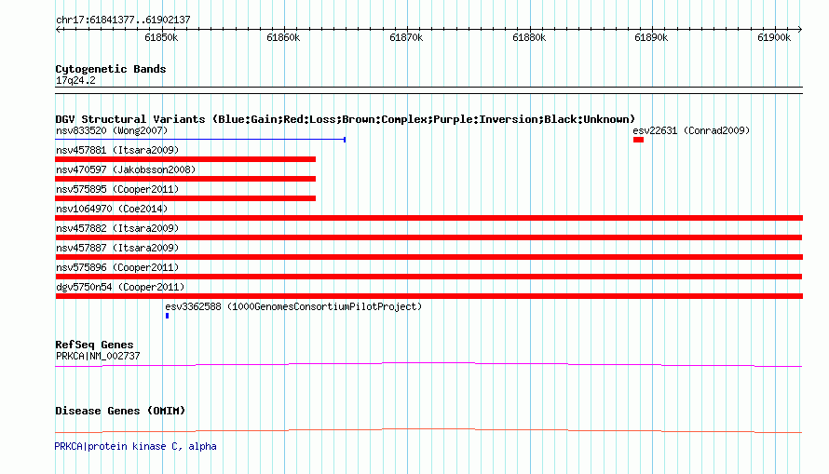Click the Cytogenetic Bands track title
Image resolution: width=829 pixels, height=474 pixels.
click(x=111, y=69)
